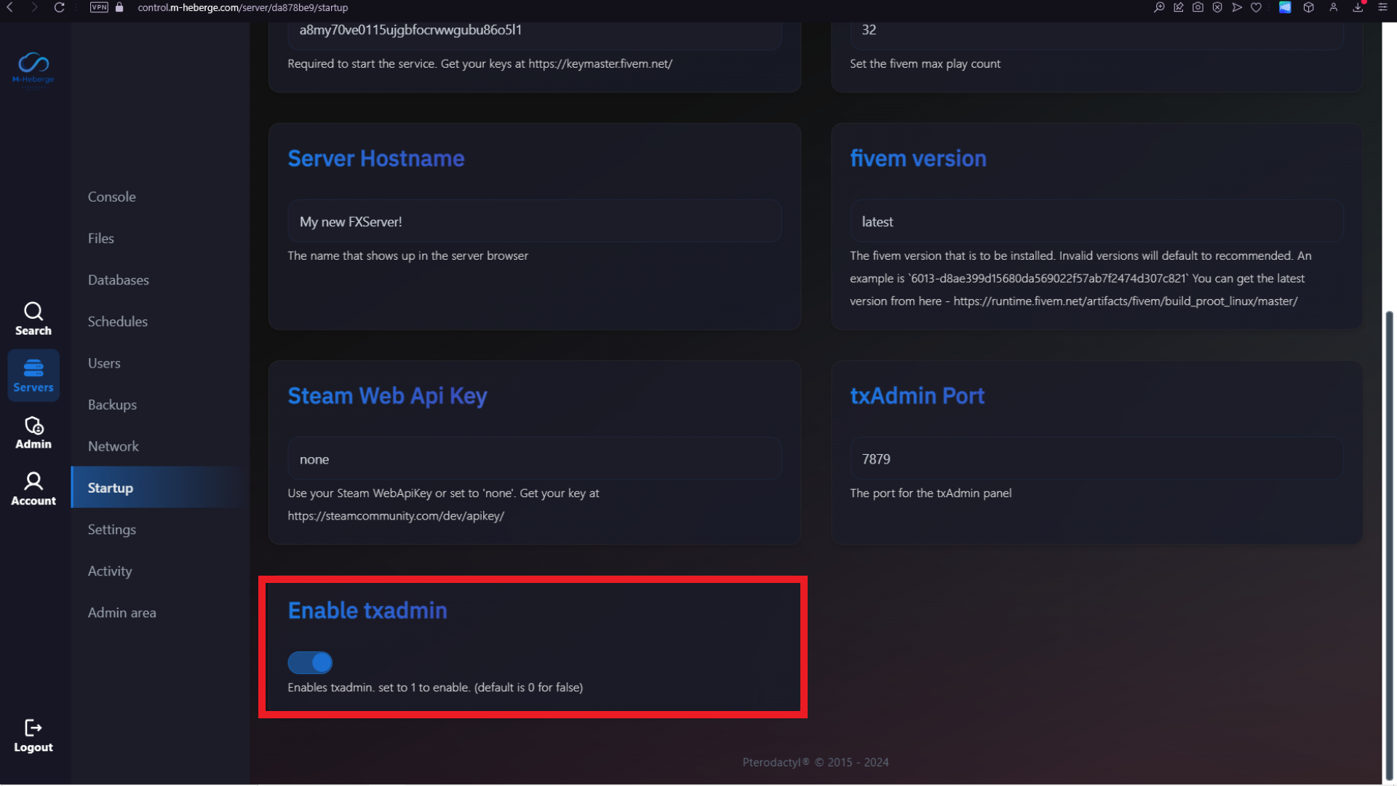Go to the Admin area link
The image size is (1397, 786).
click(x=122, y=613)
